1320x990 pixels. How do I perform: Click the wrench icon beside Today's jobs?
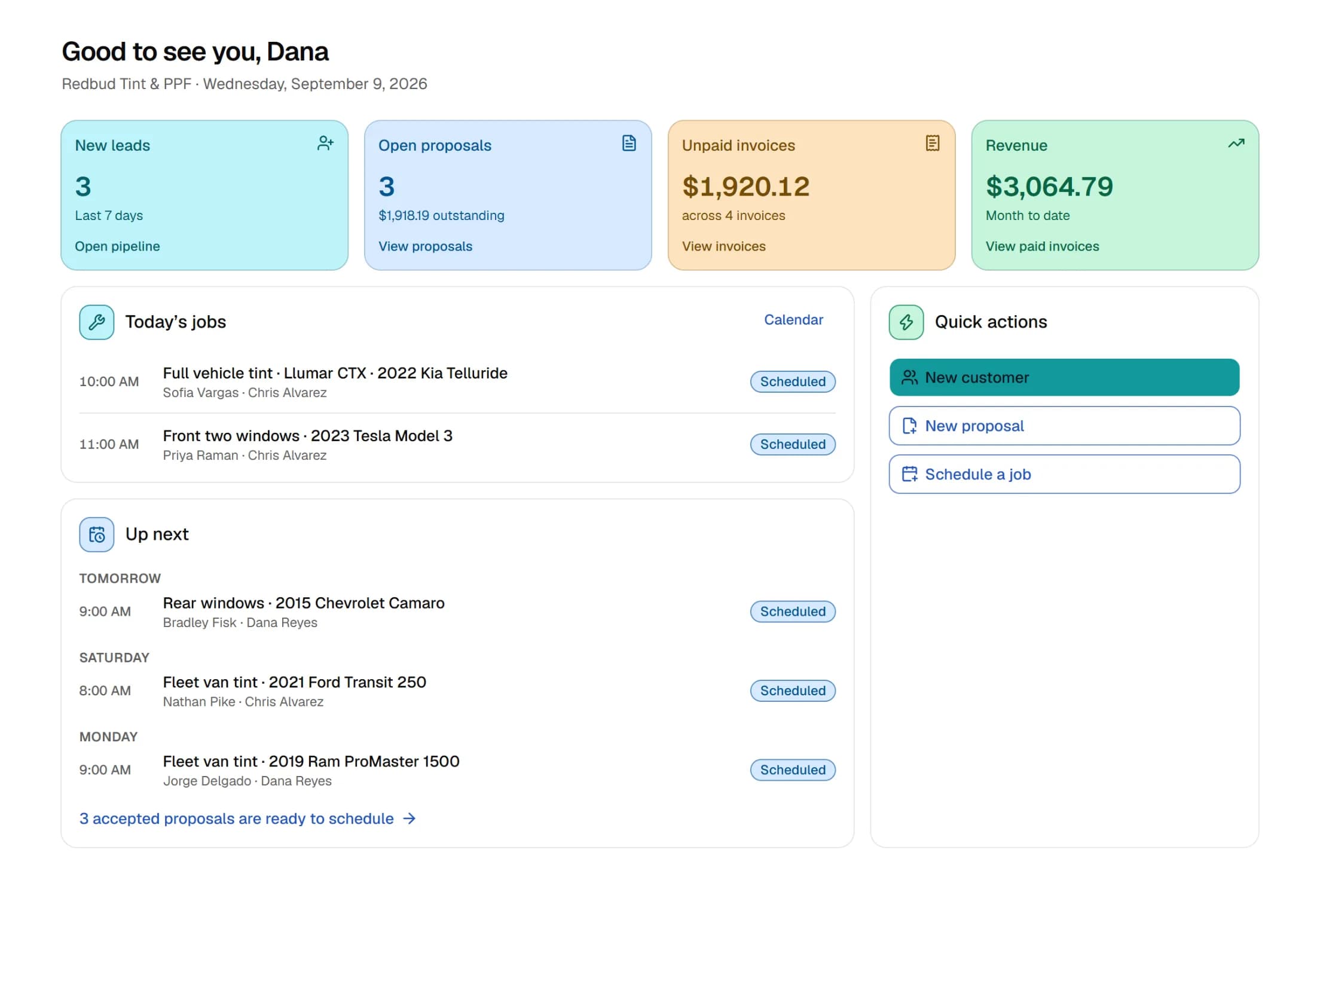[97, 322]
